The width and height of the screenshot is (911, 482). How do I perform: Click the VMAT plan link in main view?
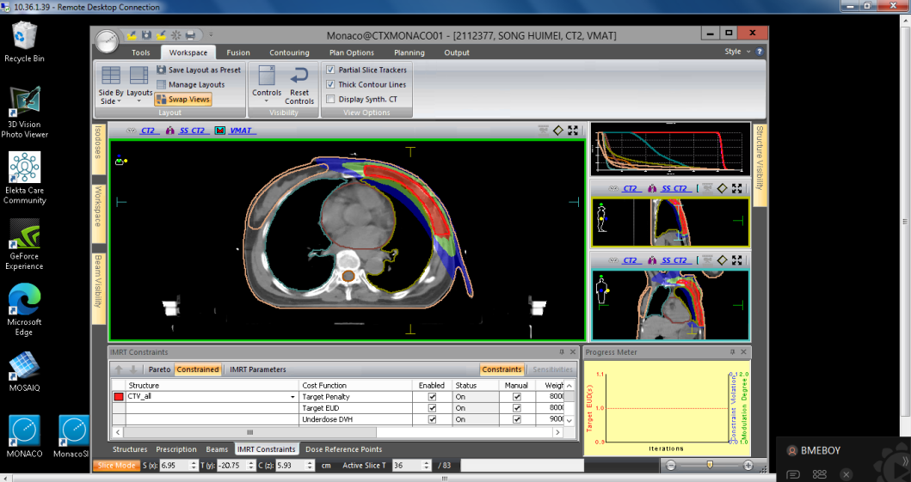pos(241,131)
